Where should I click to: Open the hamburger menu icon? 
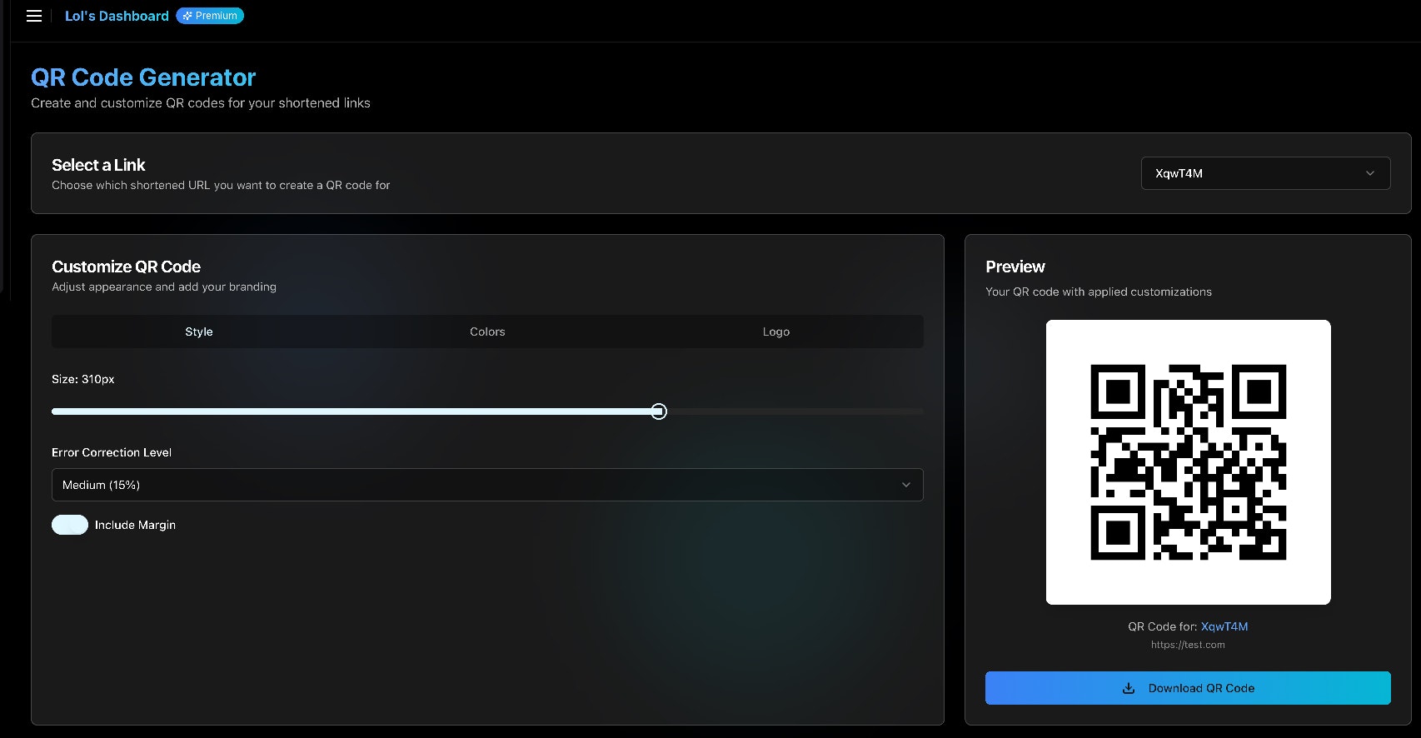34,16
